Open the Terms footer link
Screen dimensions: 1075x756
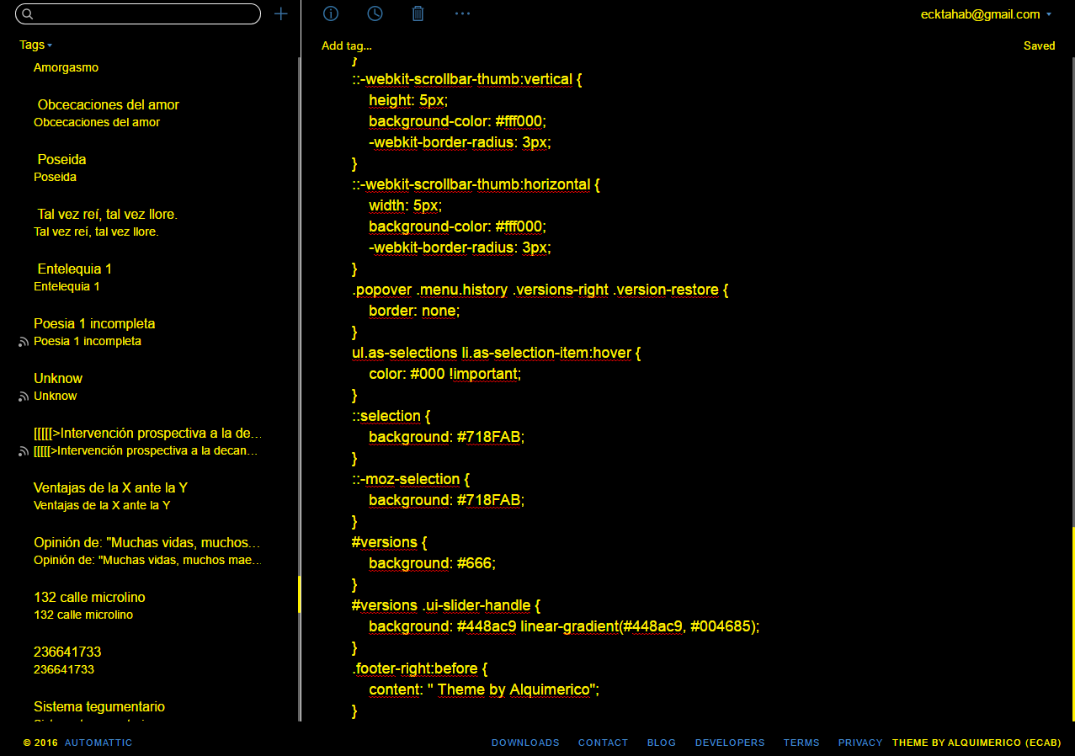pos(801,743)
